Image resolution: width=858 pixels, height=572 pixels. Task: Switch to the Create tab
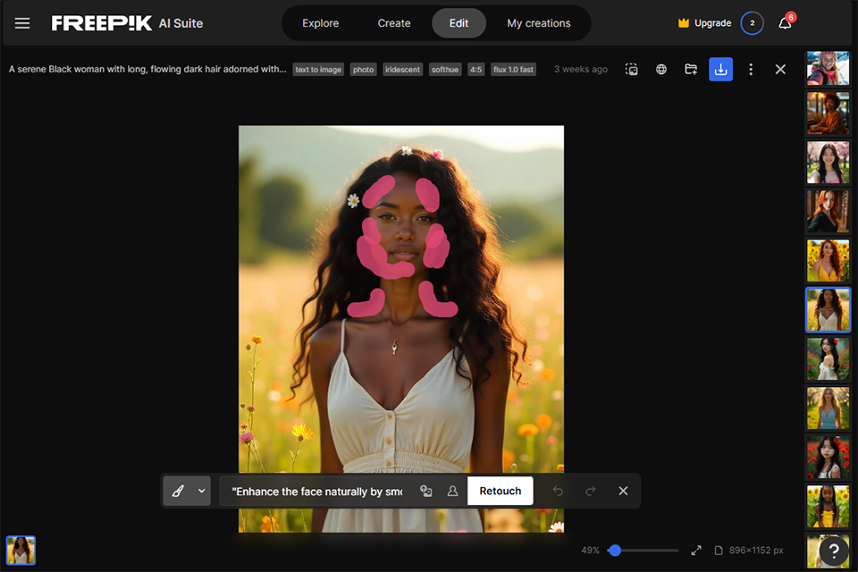(x=394, y=23)
